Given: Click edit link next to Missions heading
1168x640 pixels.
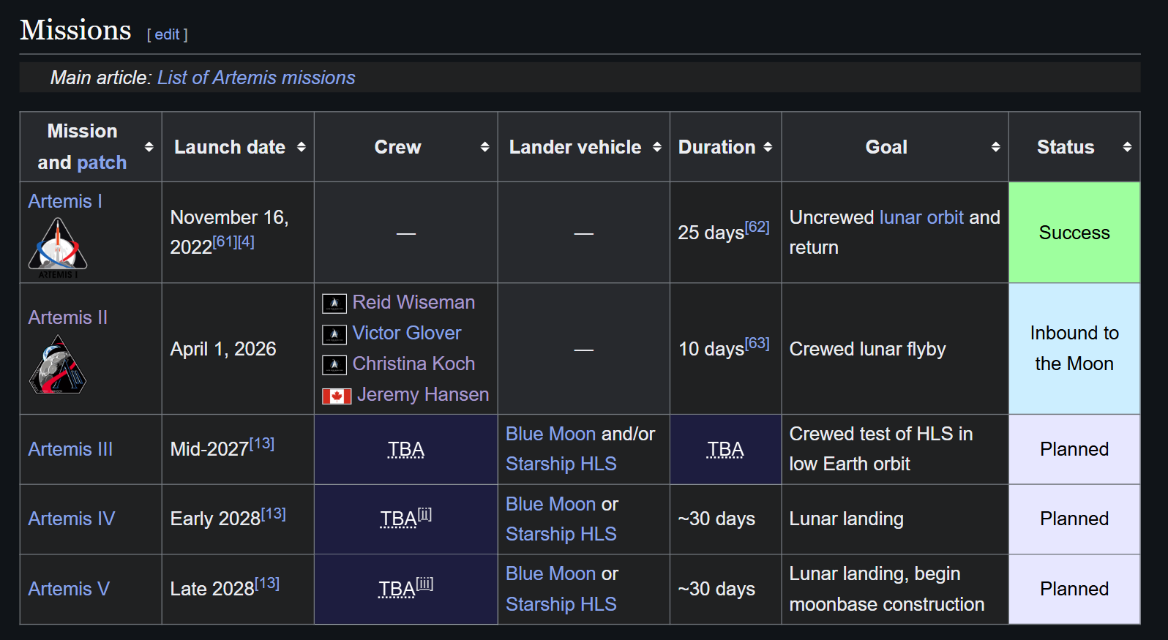Looking at the screenshot, I should coord(167,34).
